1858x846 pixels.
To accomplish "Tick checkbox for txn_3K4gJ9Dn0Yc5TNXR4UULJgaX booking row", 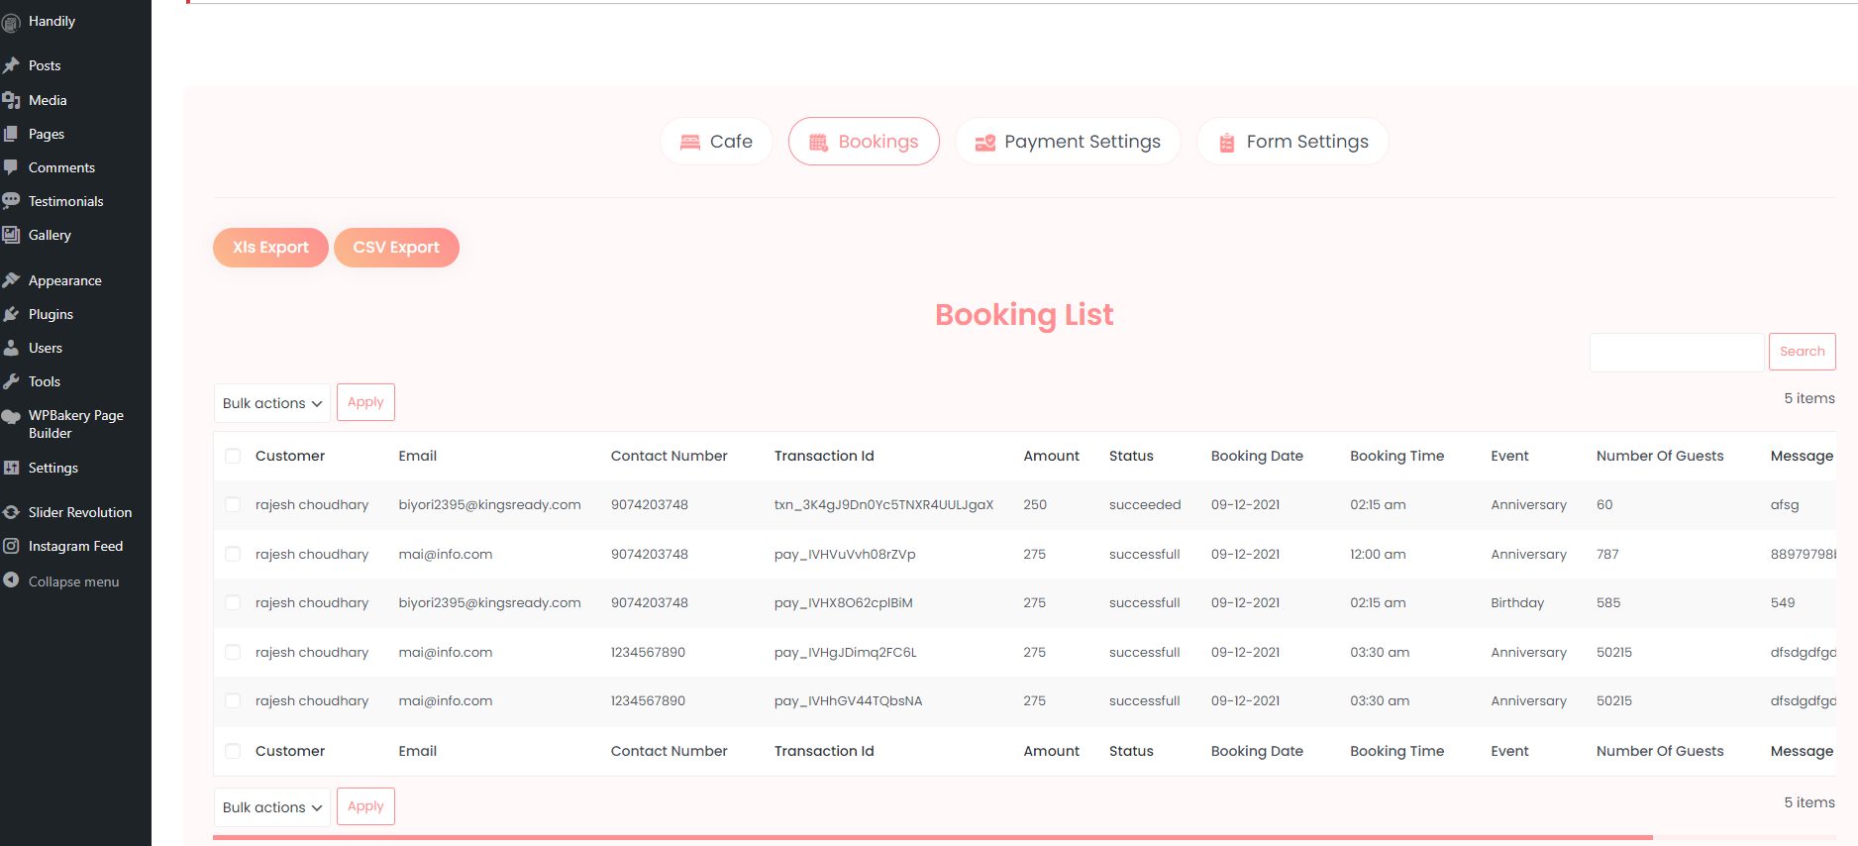I will click(x=233, y=504).
